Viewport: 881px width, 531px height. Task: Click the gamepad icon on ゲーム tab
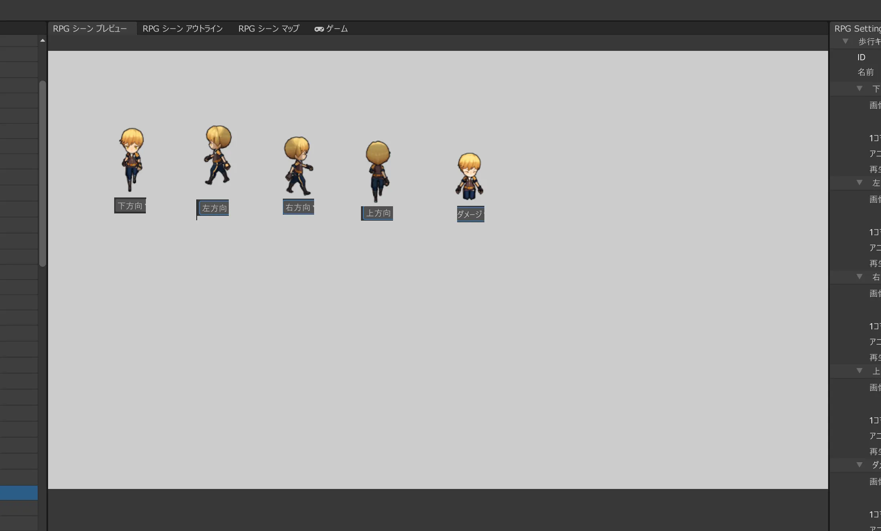point(319,29)
